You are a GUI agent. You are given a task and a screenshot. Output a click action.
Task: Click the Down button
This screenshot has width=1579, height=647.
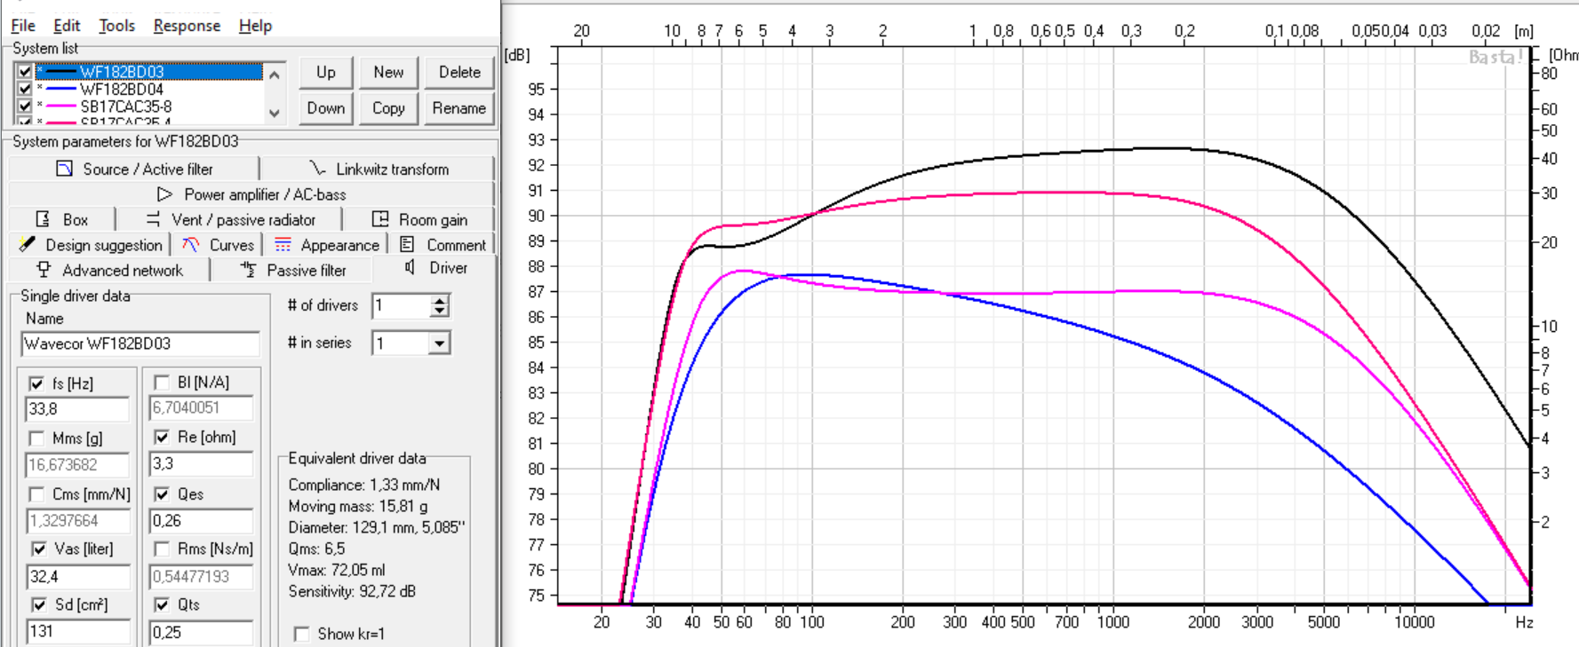pyautogui.click(x=326, y=108)
